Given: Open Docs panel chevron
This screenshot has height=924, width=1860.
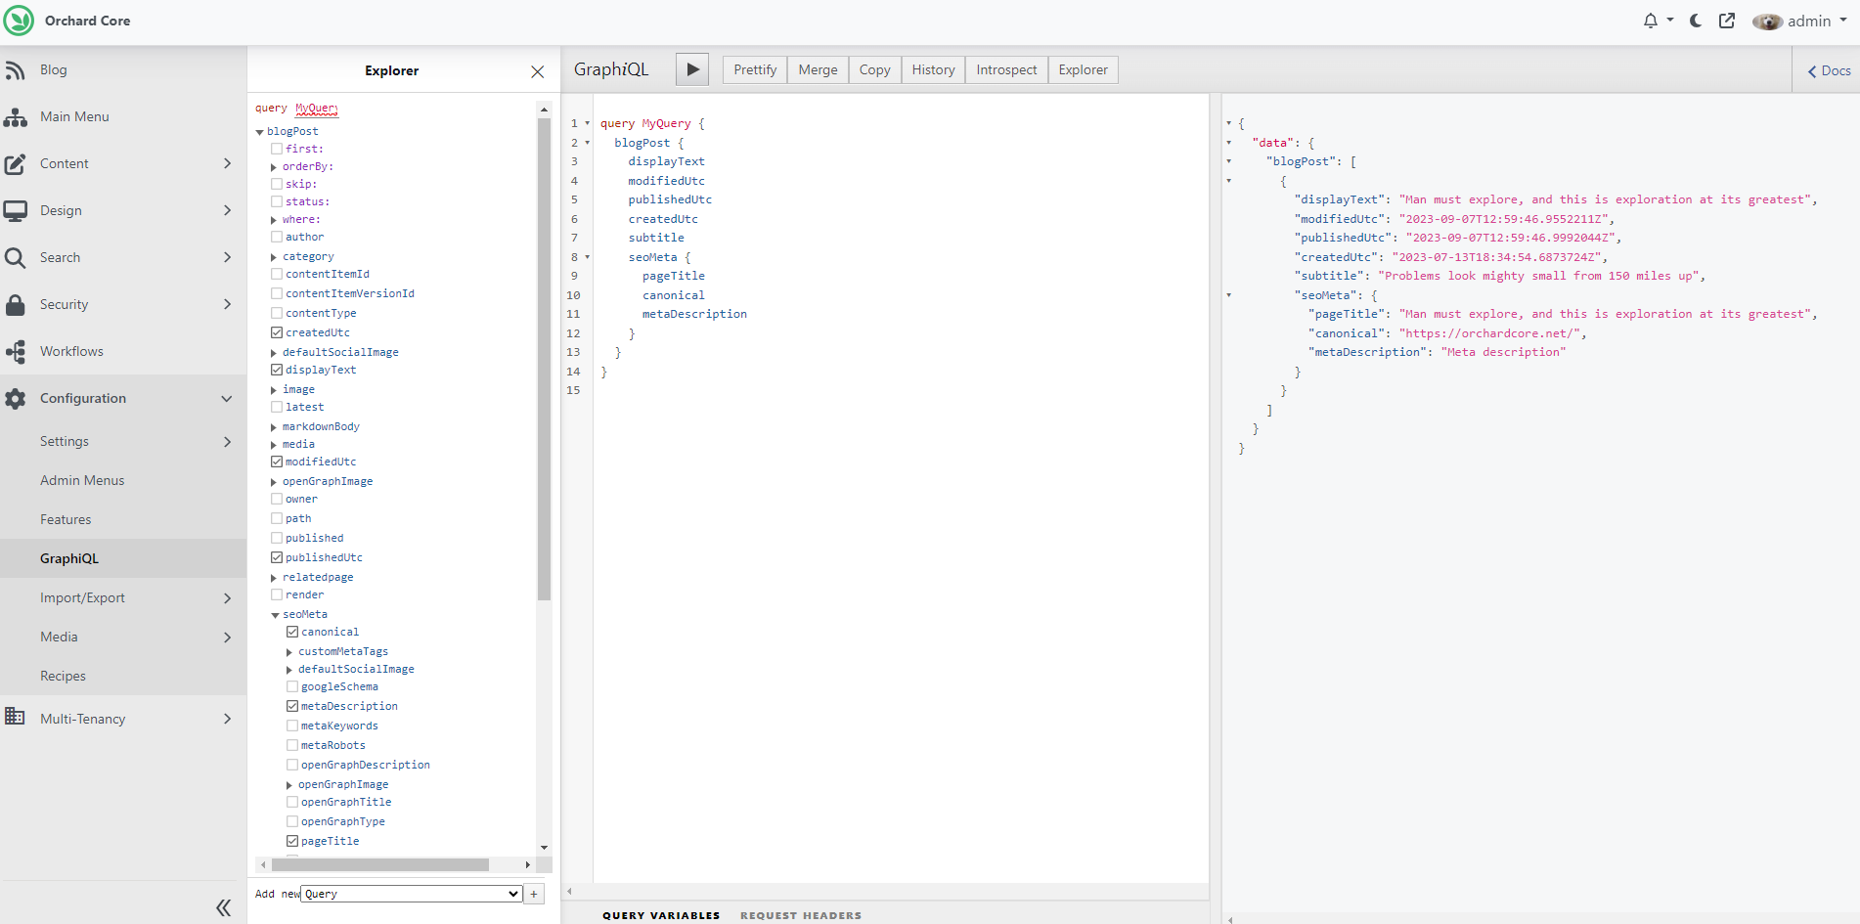Looking at the screenshot, I should [1812, 71].
